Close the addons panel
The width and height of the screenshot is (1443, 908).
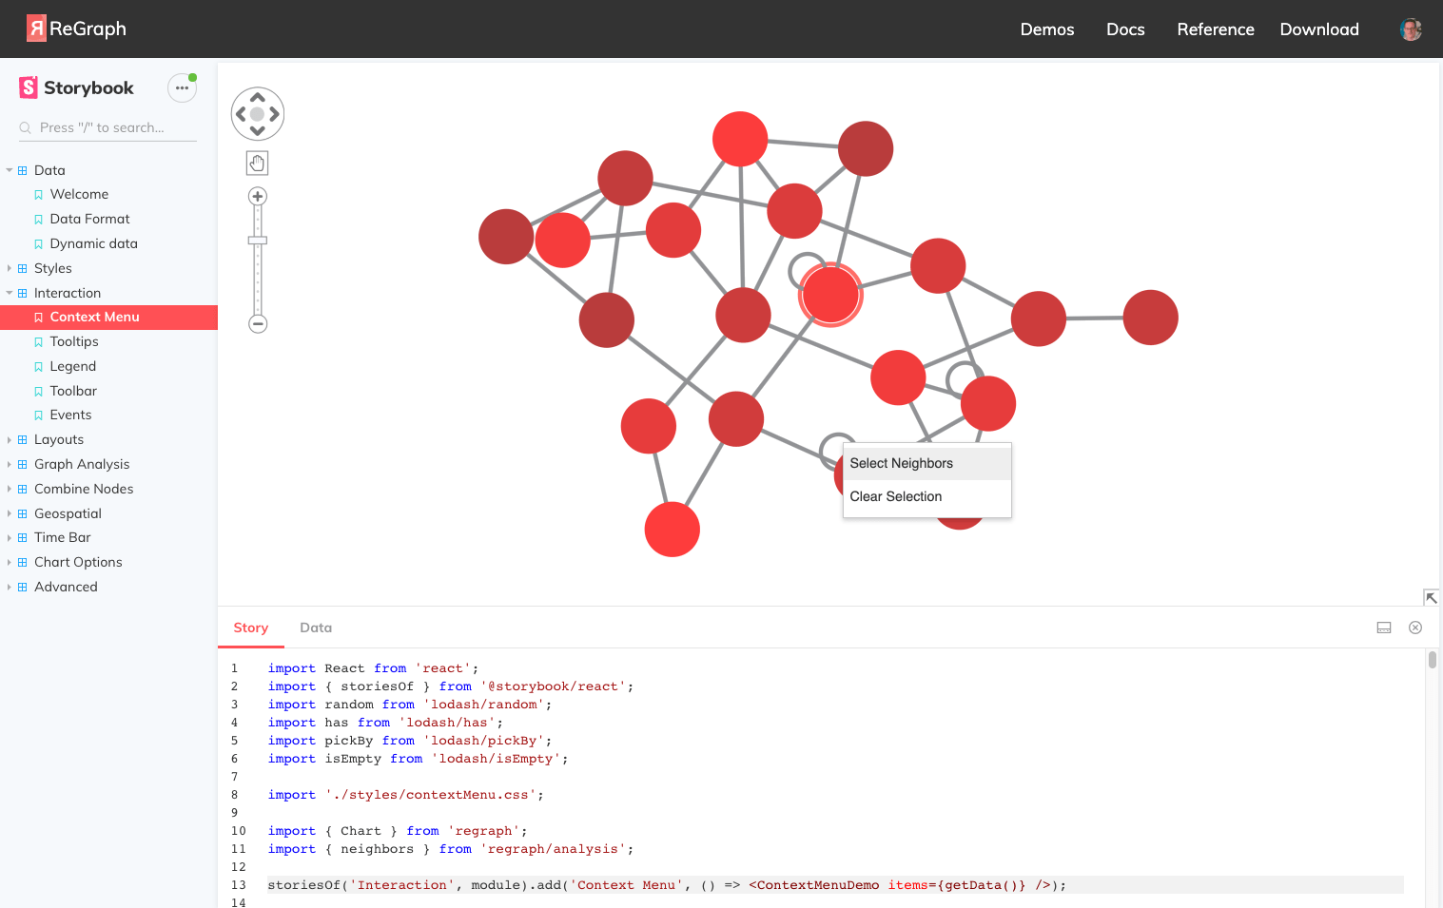(1415, 628)
